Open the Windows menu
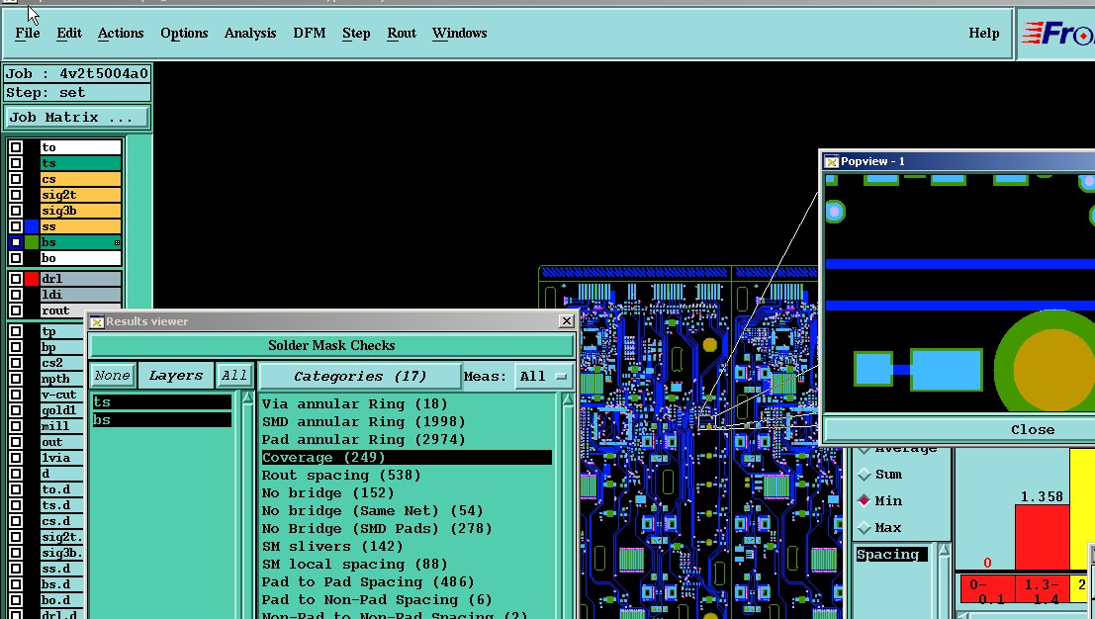 point(459,33)
